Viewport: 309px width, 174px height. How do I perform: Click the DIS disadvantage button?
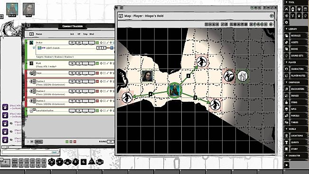(x=15, y=165)
